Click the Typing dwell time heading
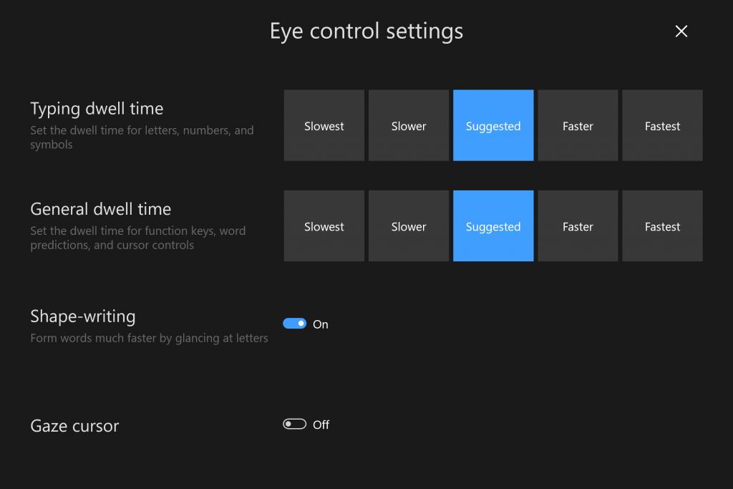This screenshot has width=733, height=489. [x=97, y=108]
